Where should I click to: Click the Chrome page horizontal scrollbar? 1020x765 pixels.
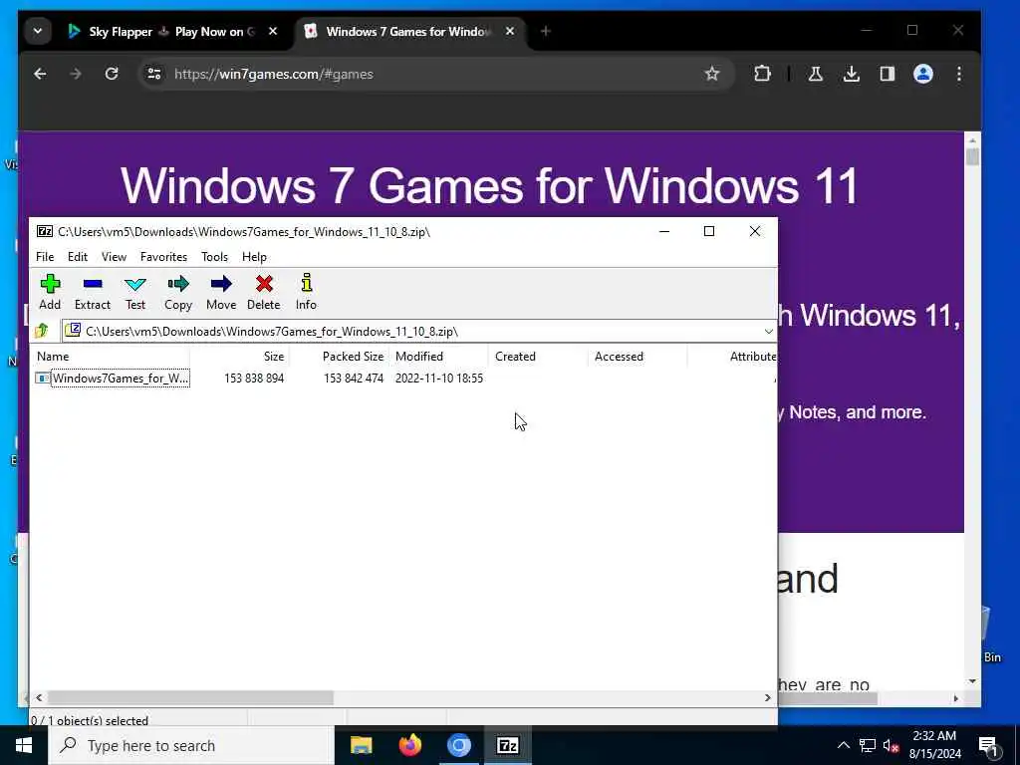click(828, 698)
